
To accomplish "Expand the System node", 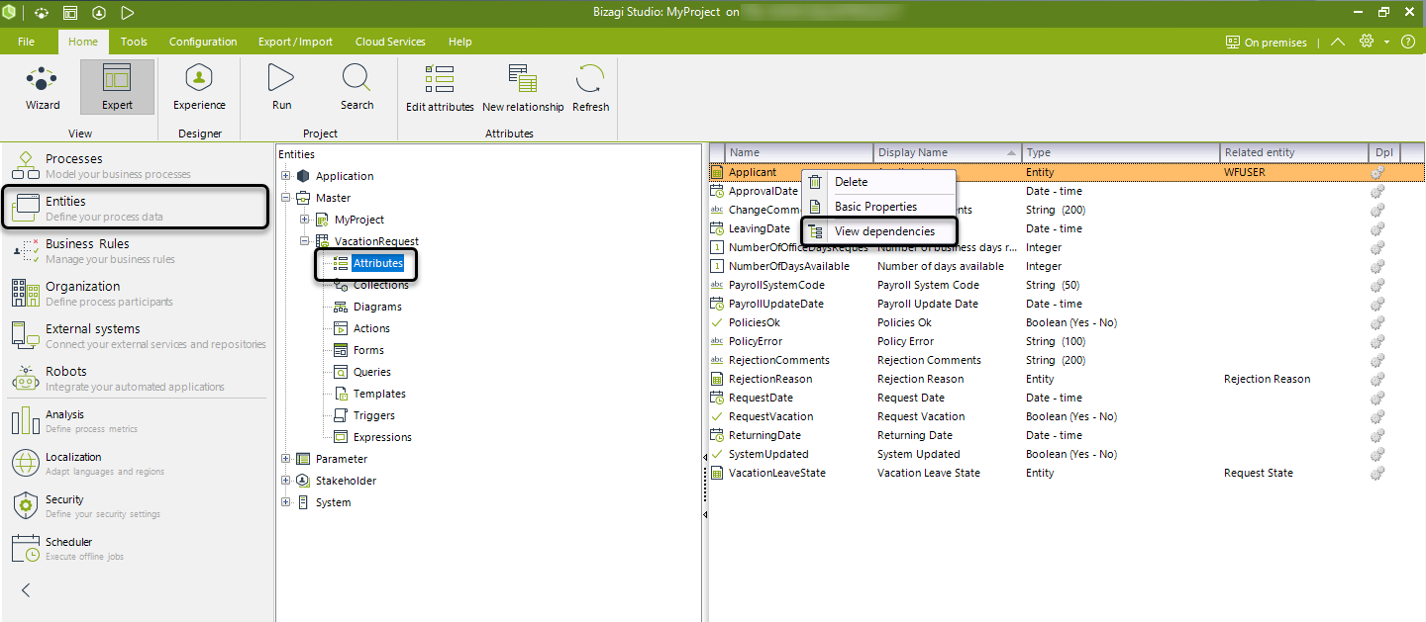I will (286, 502).
